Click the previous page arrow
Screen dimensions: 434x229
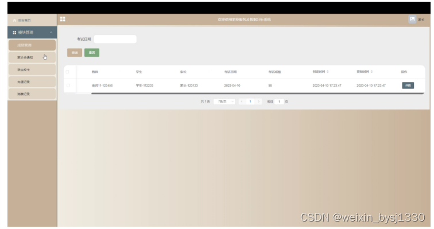pos(242,102)
